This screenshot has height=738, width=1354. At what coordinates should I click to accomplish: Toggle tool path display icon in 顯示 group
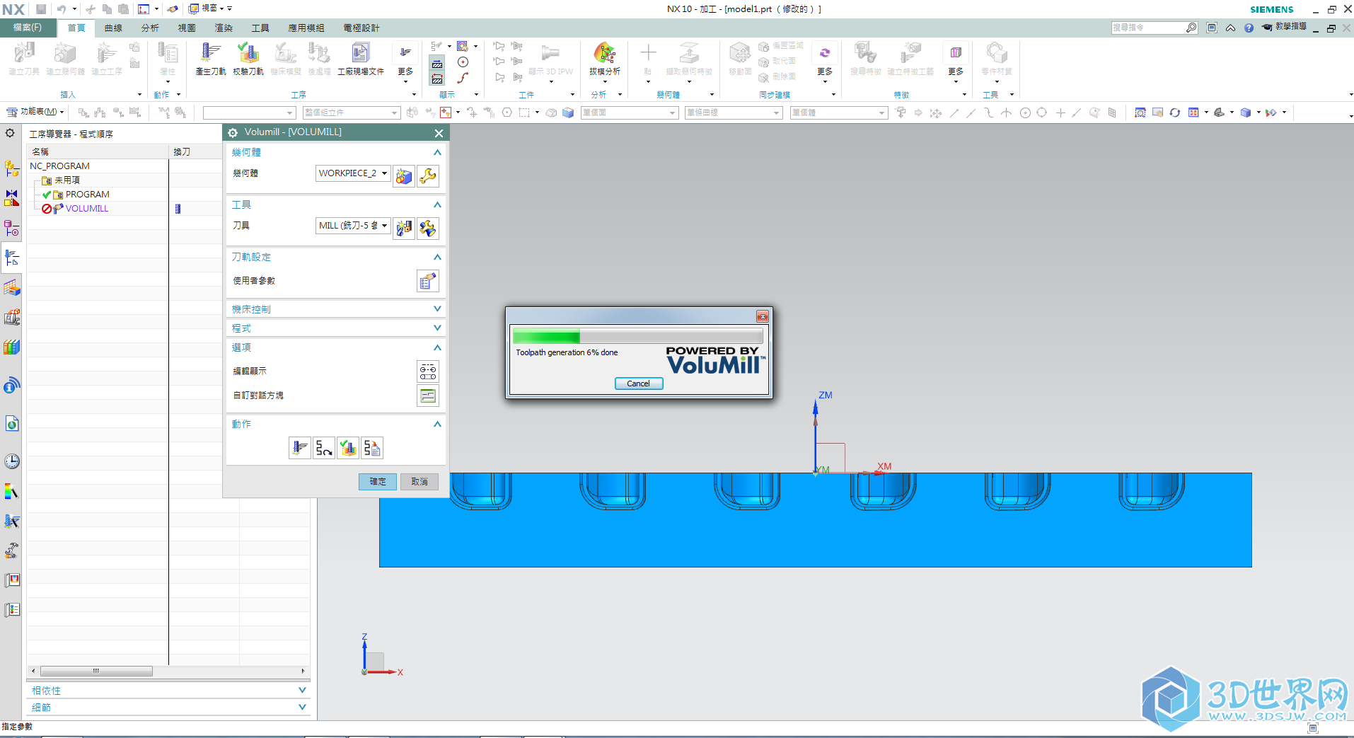click(x=437, y=64)
